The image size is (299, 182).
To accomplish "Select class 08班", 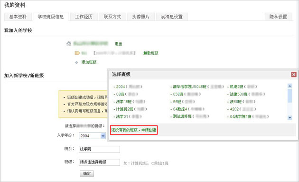I will coord(120,94).
